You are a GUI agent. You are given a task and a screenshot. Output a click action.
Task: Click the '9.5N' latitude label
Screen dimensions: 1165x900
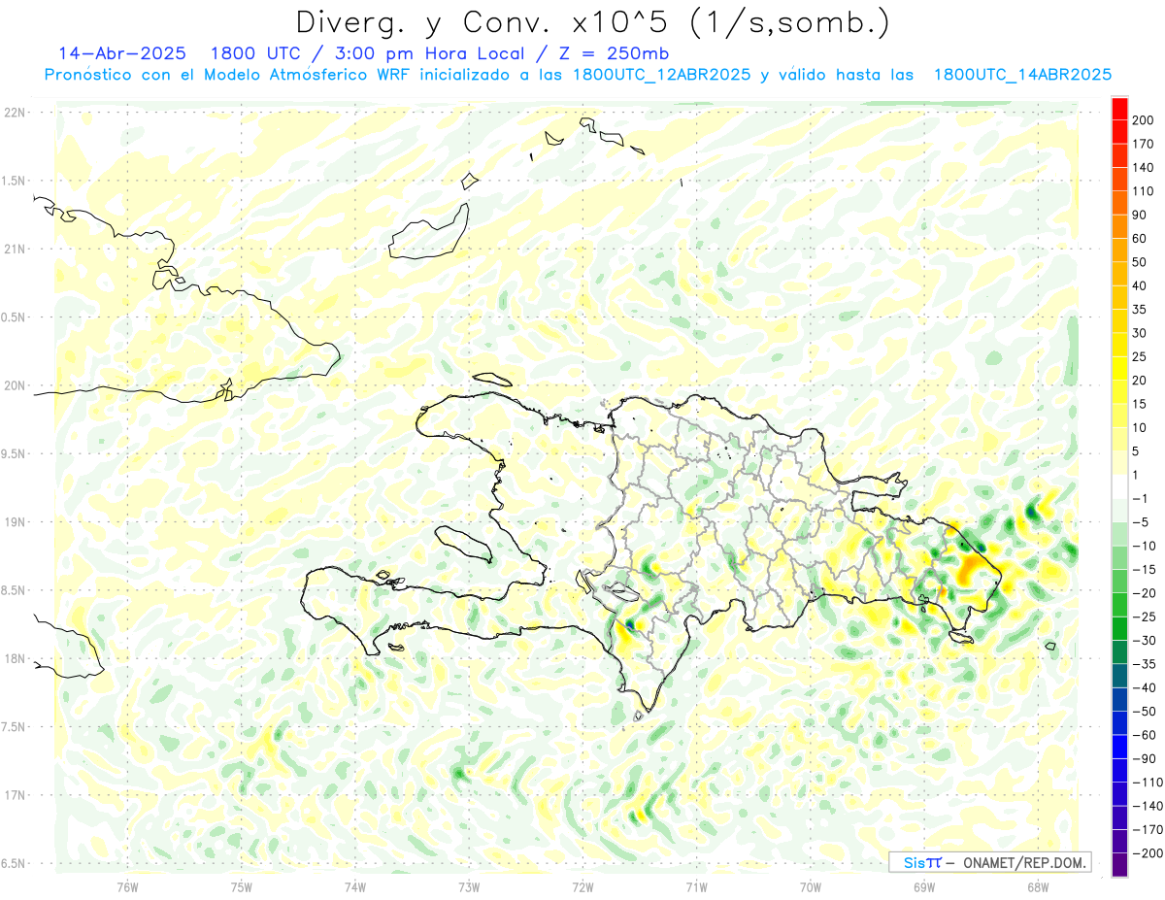[x=14, y=453]
